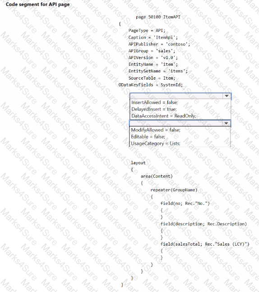Click the PageType = API line

click(147, 30)
